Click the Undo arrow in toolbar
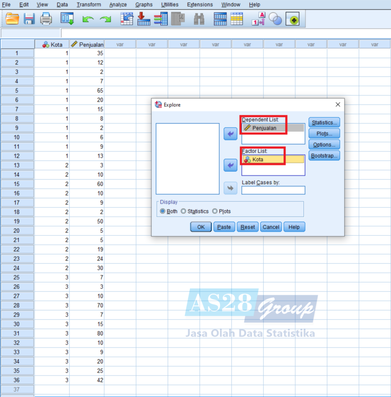The image size is (391, 397). coord(88,19)
